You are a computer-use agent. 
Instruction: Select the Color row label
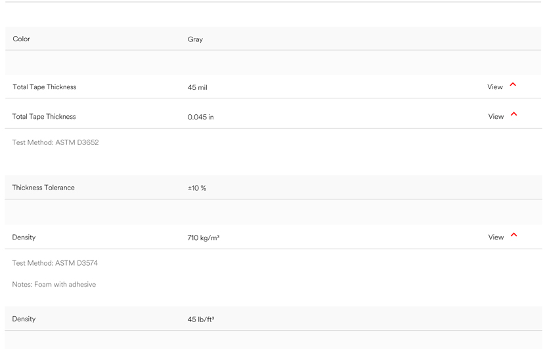22,39
